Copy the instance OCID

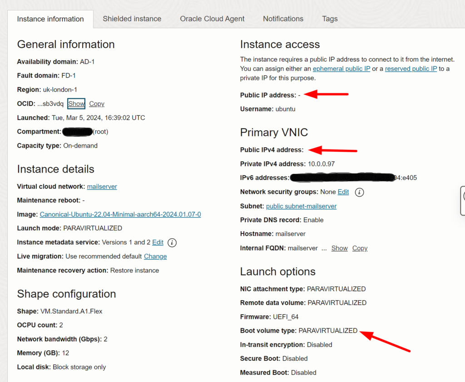96,104
